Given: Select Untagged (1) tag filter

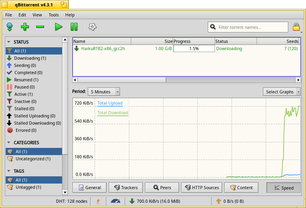Looking at the screenshot, I should click(x=34, y=187).
